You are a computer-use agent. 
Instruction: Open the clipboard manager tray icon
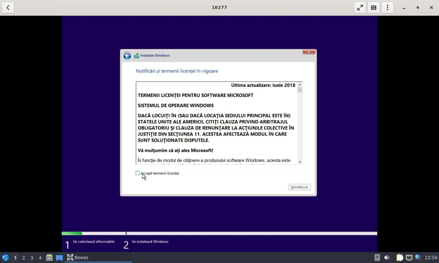pyautogui.click(x=400, y=258)
